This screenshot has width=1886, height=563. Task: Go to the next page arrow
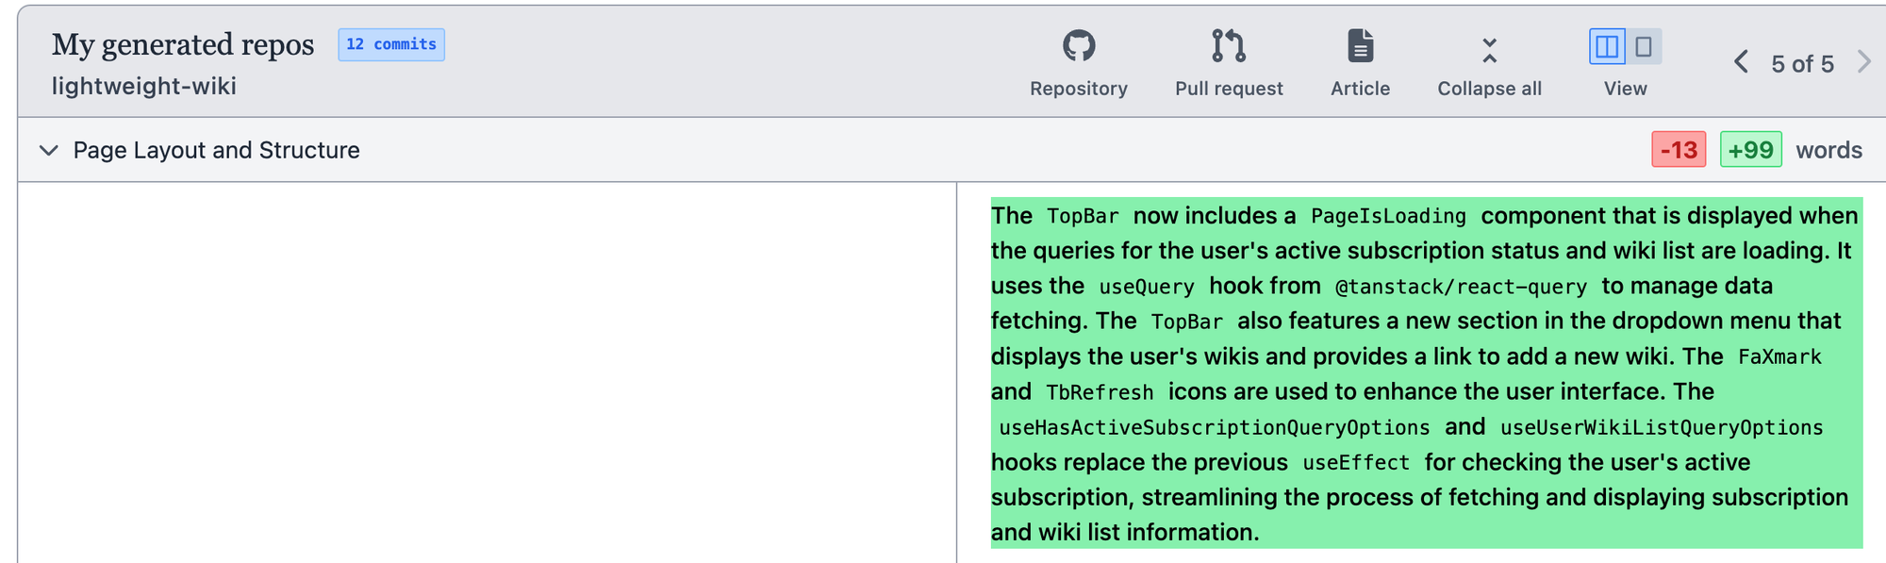pyautogui.click(x=1863, y=63)
